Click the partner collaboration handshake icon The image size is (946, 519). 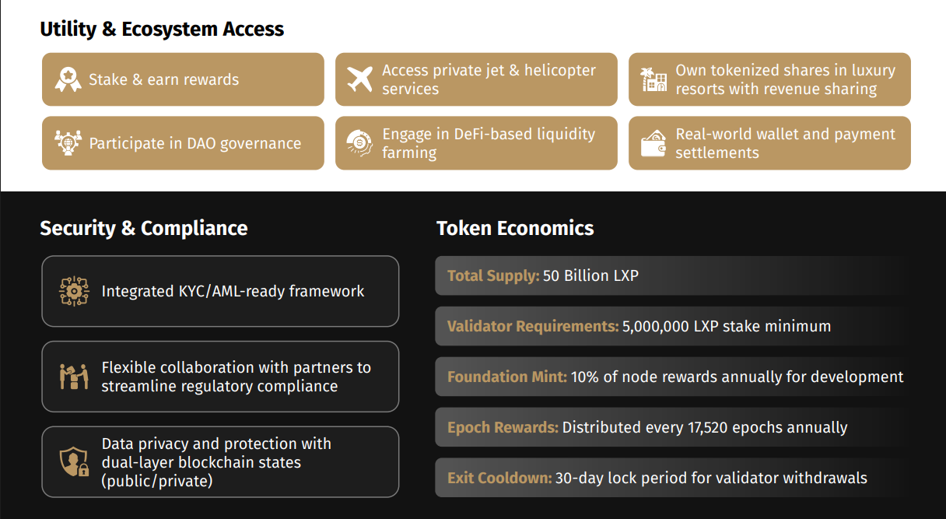(75, 377)
